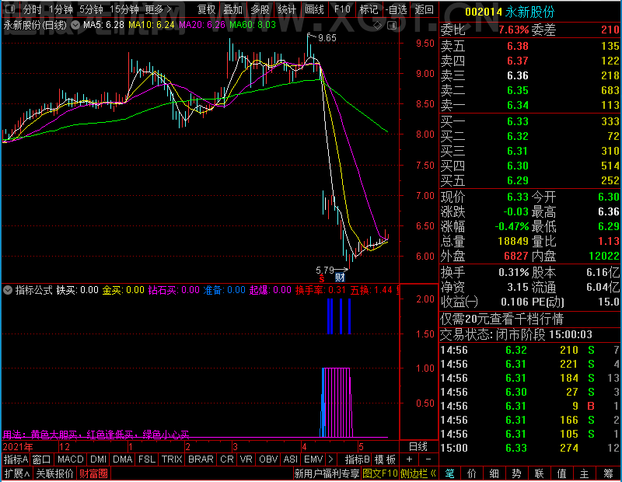The height and width of the screenshot is (482, 622).
Task: Remove stock from 自选 watchlist
Action: pyautogui.click(x=396, y=9)
